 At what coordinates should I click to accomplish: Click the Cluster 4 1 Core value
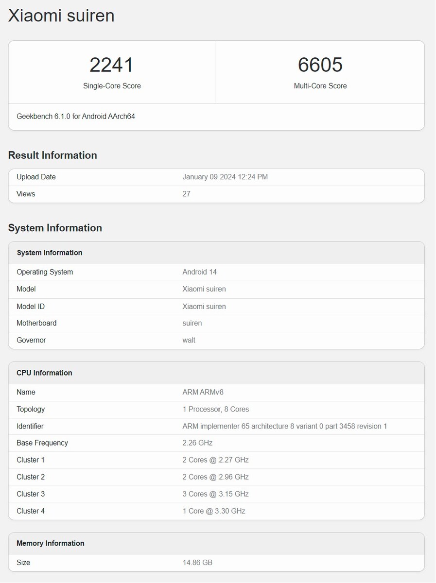click(214, 511)
